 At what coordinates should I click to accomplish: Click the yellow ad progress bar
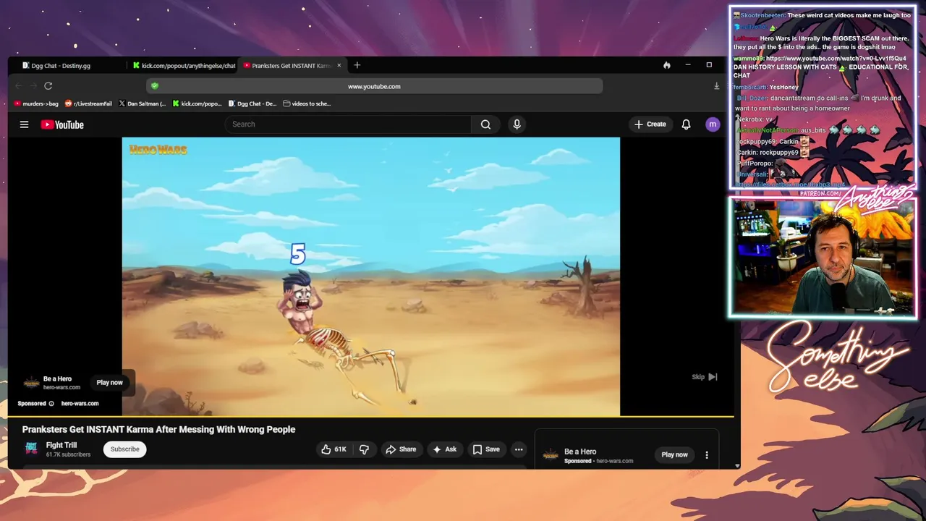370,417
